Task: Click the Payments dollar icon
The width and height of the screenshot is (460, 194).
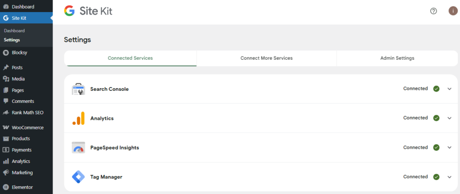Action: [x=5, y=150]
